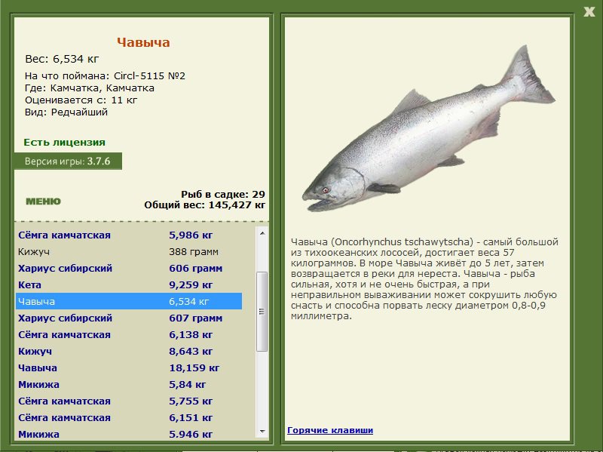Click the Вес: 6,534 кг line
The height and width of the screenshot is (452, 603).
pos(62,59)
